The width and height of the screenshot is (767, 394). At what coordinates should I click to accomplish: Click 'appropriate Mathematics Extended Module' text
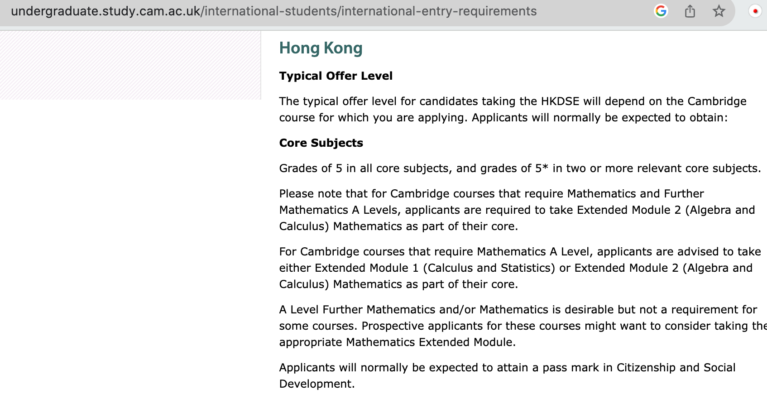click(396, 342)
